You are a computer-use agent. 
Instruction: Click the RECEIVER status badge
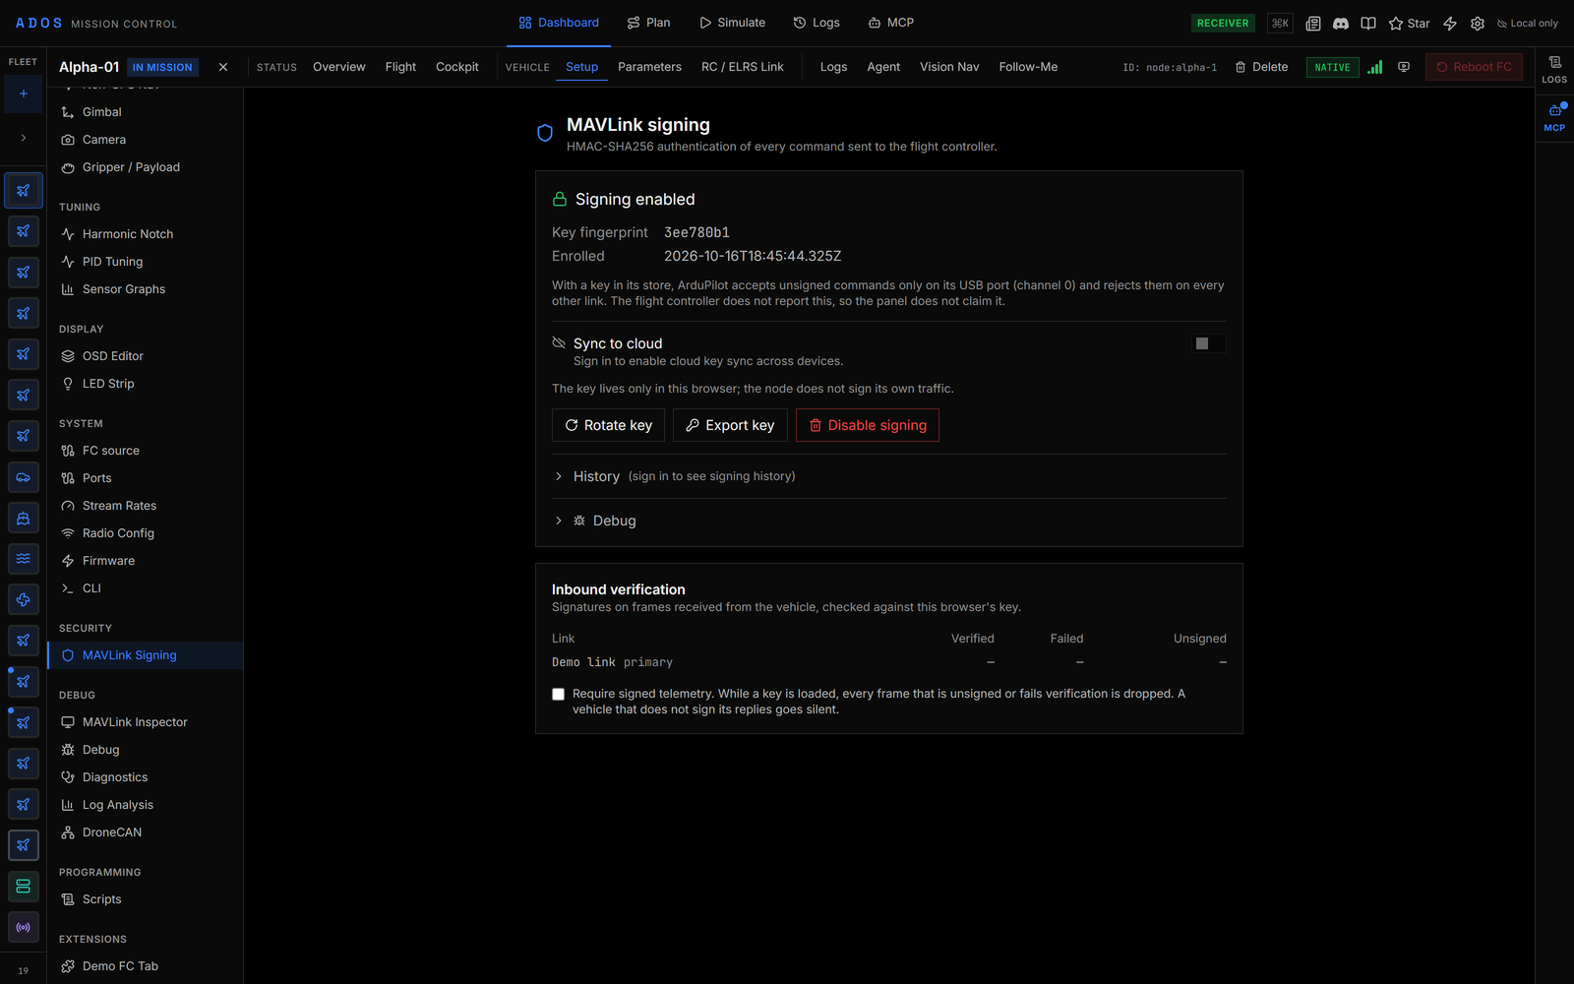point(1223,24)
